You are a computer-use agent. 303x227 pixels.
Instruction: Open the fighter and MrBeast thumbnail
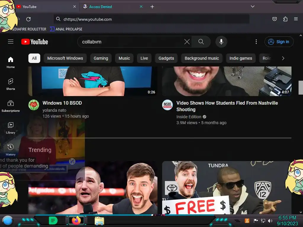(x=93, y=188)
